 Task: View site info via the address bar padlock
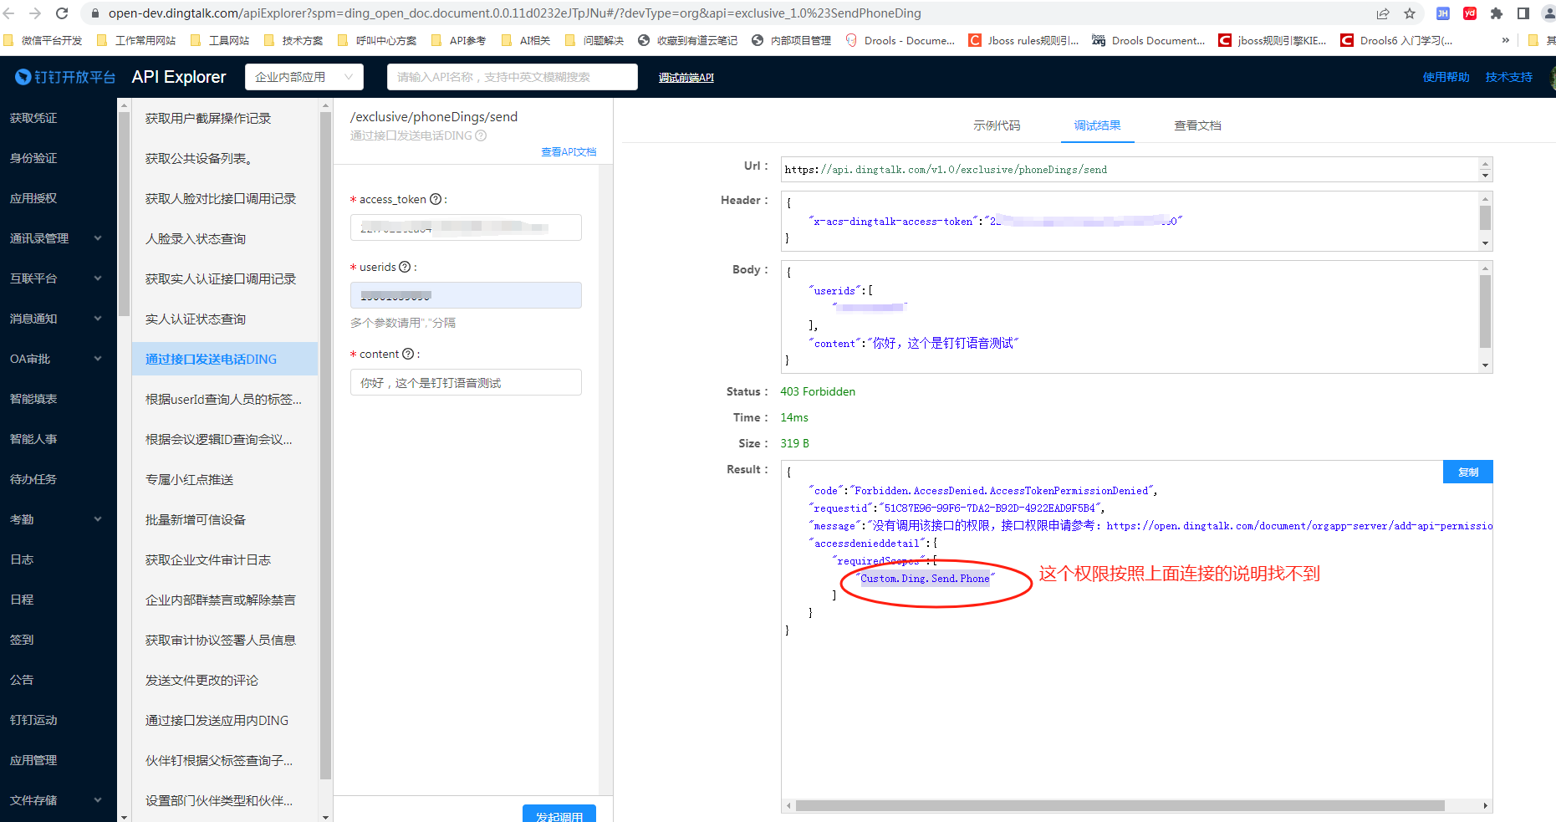tap(94, 13)
